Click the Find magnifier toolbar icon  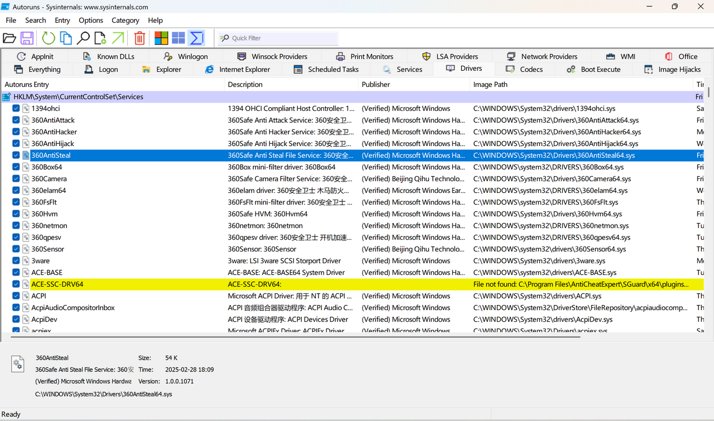click(x=83, y=38)
